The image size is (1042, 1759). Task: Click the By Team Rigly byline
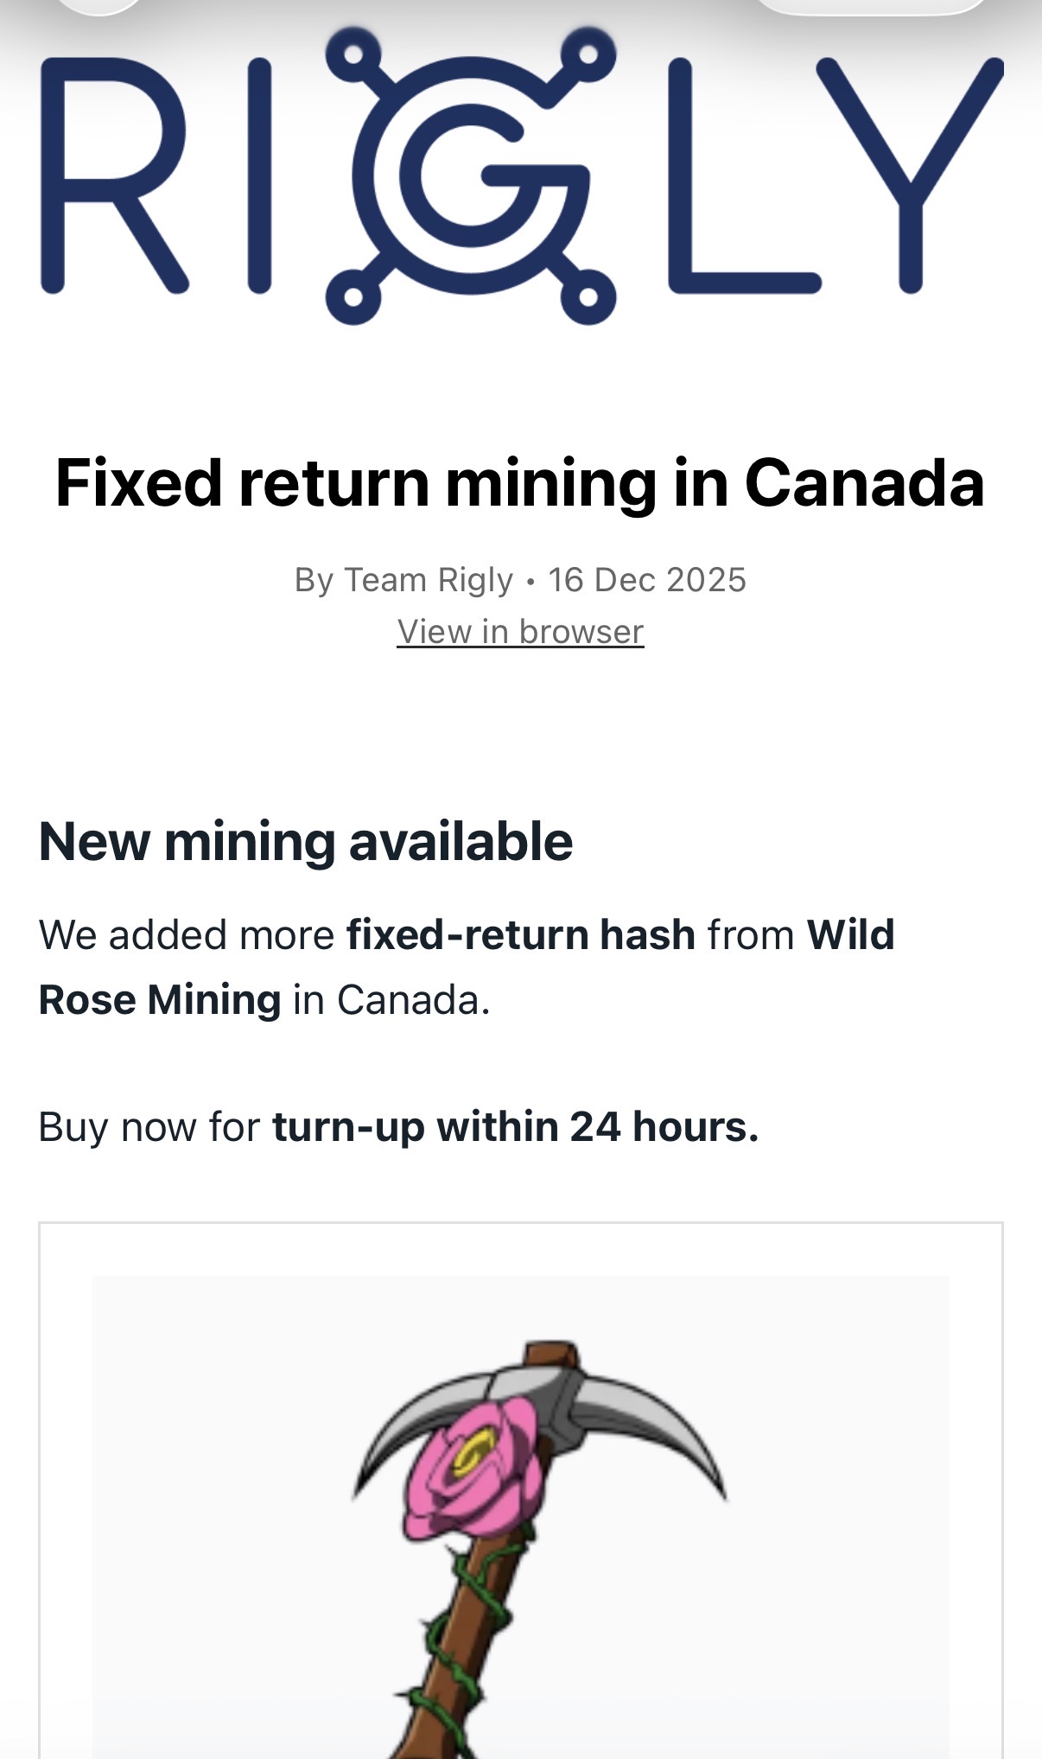[403, 580]
